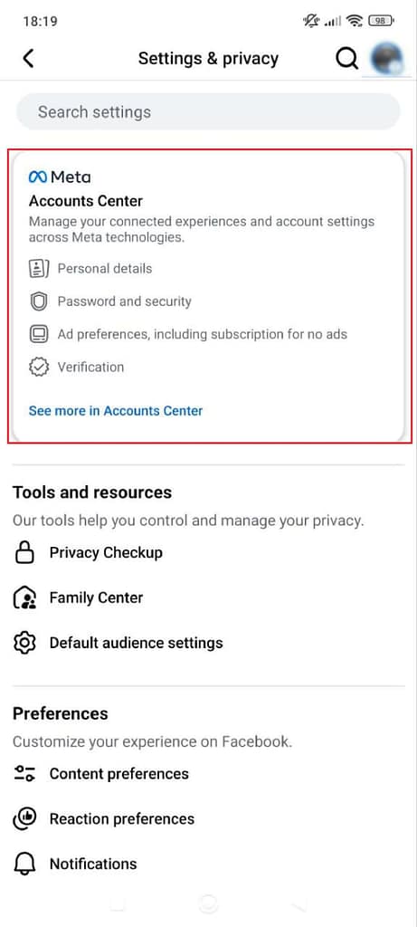417x927 pixels.
Task: Open the profile avatar thumbnail
Action: 386,60
